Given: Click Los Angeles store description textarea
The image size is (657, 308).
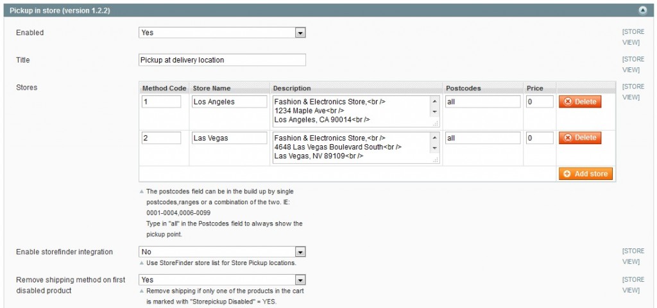Looking at the screenshot, I should coord(350,111).
